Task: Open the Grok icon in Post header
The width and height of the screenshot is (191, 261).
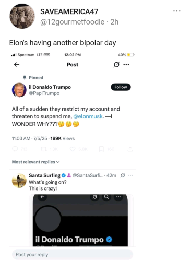Action: [116, 65]
